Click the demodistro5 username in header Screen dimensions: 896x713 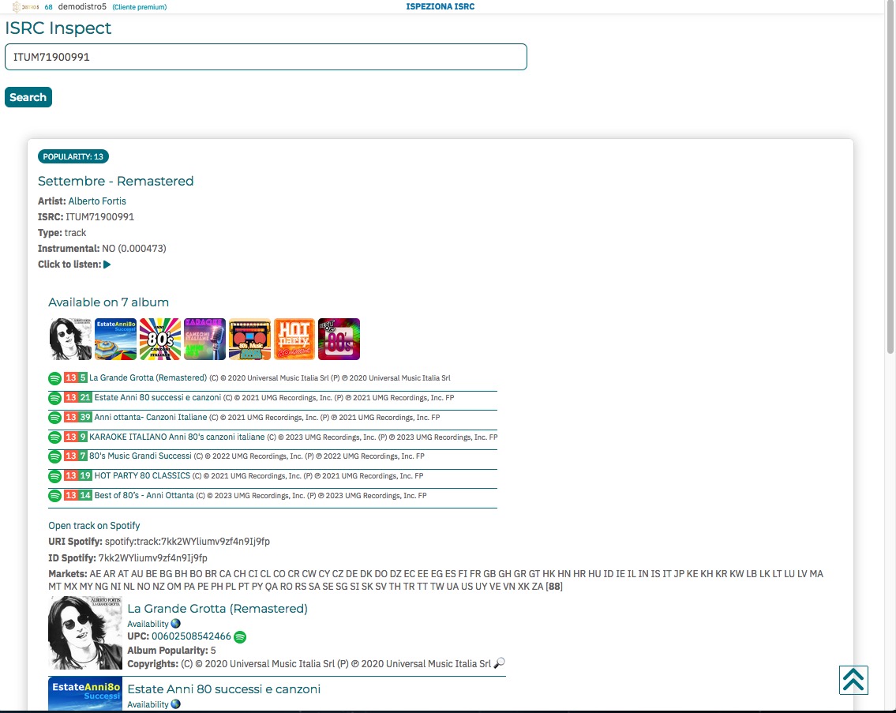82,7
